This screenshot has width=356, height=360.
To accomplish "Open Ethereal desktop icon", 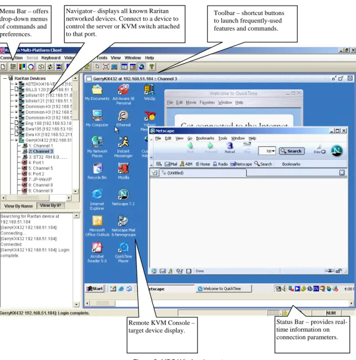I will (x=123, y=119).
